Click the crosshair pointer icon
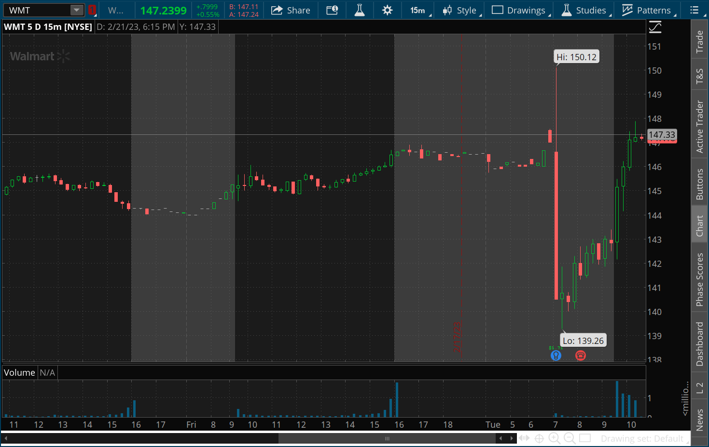Screen dimensions: 709x447 point(540,438)
